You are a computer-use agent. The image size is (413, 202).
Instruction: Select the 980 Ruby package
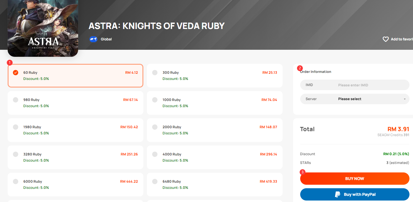click(x=75, y=103)
